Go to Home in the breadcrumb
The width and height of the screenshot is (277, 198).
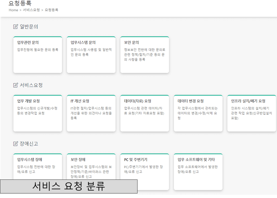coord(13,10)
